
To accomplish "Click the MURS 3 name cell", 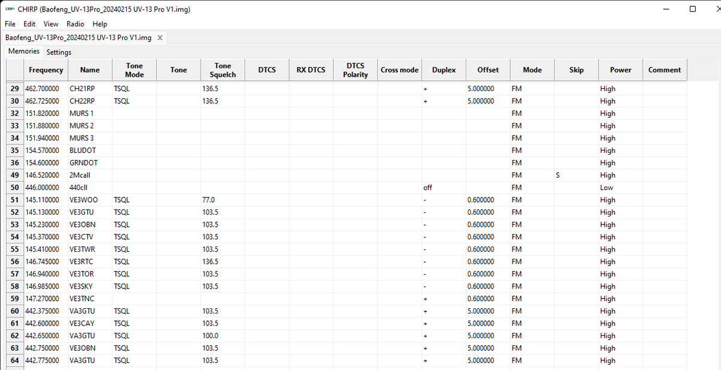I will tap(90, 138).
